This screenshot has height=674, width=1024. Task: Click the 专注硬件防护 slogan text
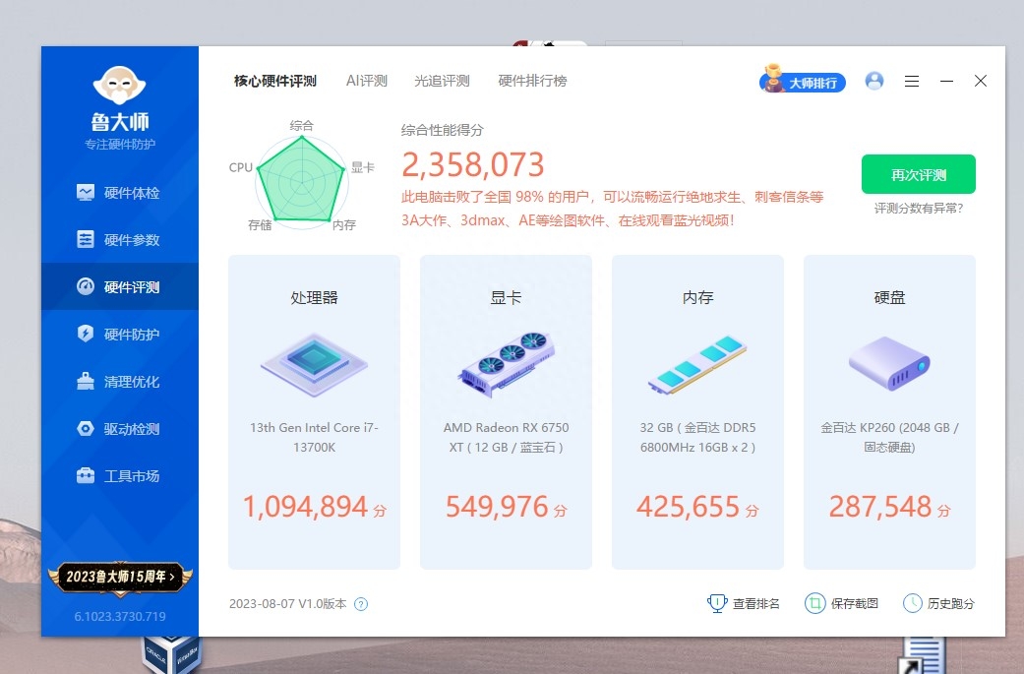tap(120, 145)
